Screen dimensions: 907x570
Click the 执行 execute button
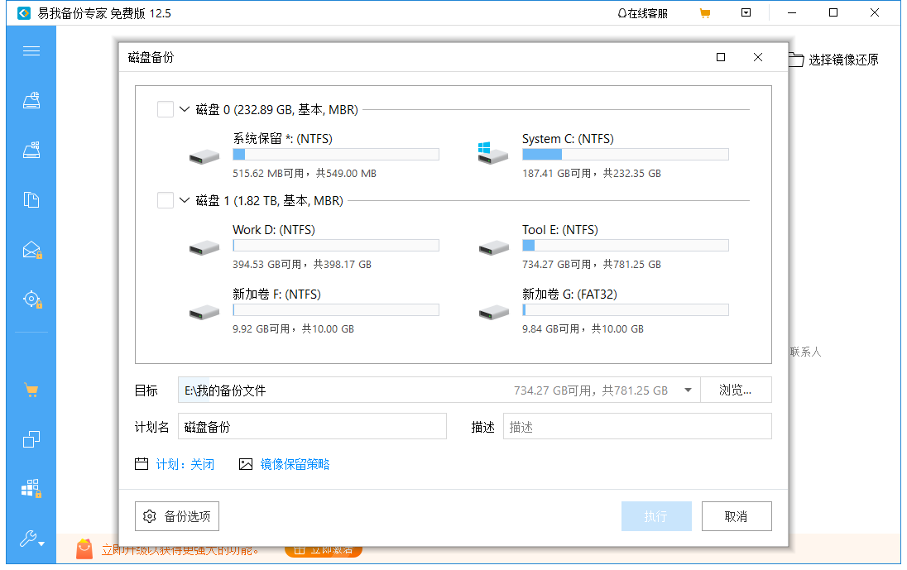point(656,515)
